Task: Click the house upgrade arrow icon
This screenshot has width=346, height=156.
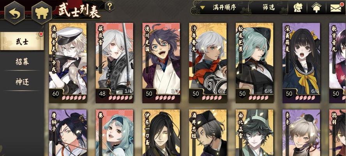Action: click(316, 8)
